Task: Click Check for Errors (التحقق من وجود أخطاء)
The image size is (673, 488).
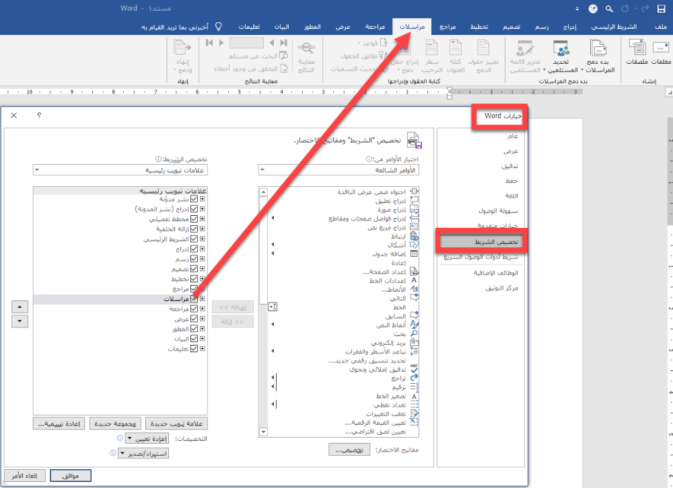Action: (x=251, y=69)
